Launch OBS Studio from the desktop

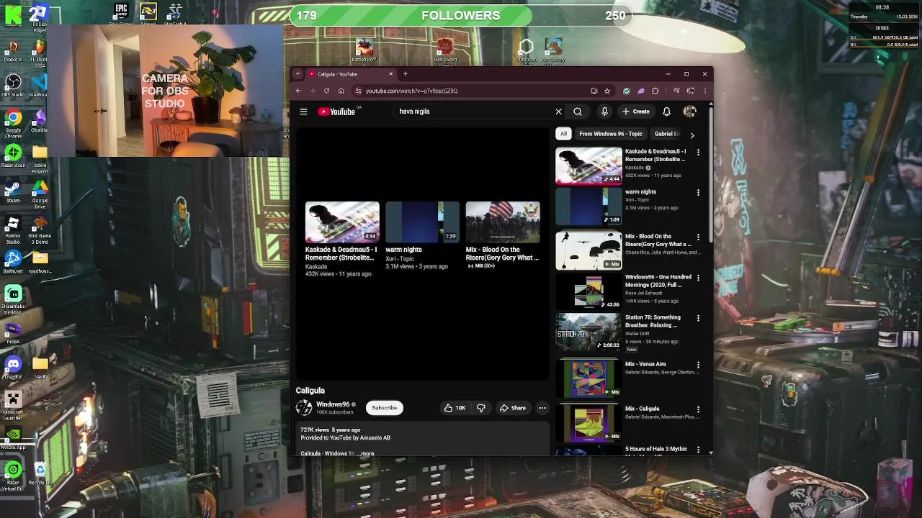(12, 85)
